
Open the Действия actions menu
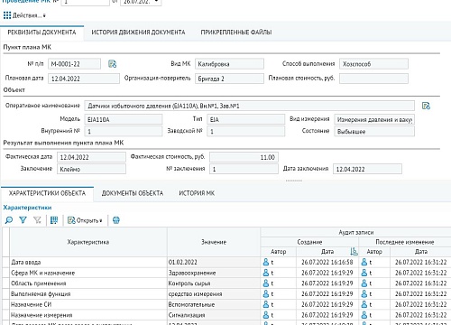tap(29, 15)
